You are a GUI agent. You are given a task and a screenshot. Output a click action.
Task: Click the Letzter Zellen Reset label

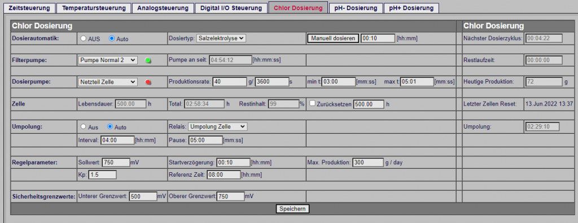click(490, 104)
